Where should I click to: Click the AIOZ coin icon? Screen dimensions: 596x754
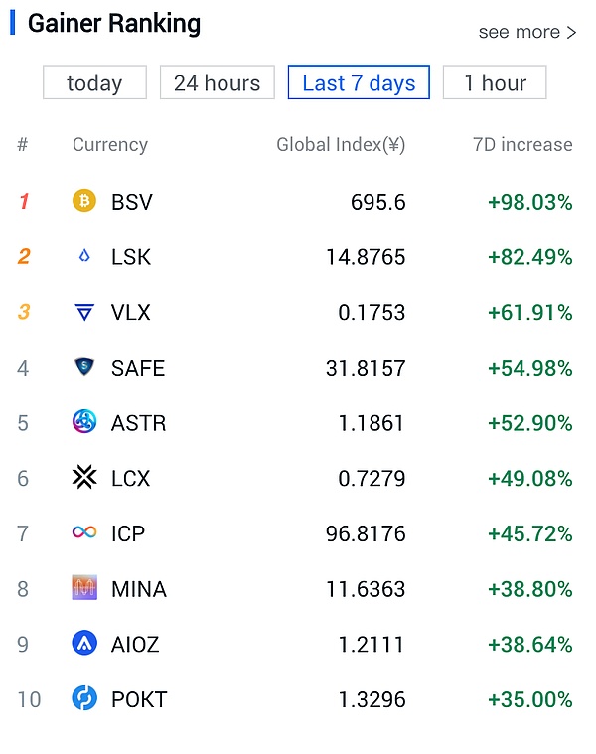tap(84, 644)
